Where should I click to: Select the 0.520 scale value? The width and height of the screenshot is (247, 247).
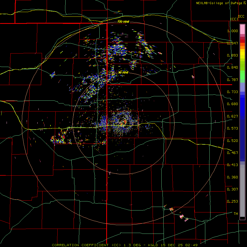(x=232, y=141)
